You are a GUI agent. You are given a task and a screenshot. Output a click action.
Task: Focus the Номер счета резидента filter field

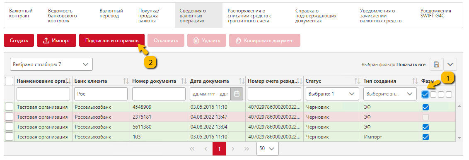click(x=275, y=94)
